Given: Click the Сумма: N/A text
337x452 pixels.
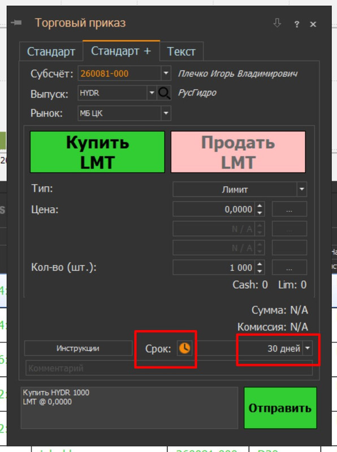Looking at the screenshot, I should 280,310.
